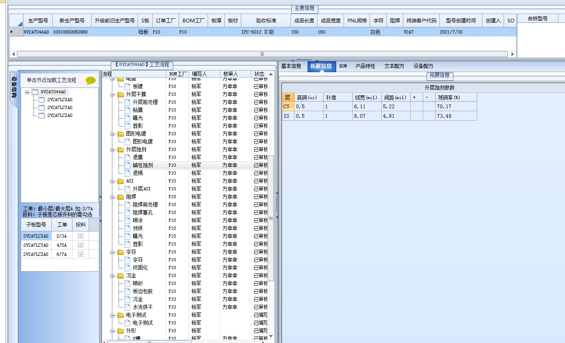
Task: Collapse the 图形电镀 folder group
Action: coord(112,134)
